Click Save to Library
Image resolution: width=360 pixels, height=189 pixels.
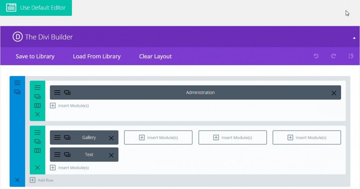(35, 56)
